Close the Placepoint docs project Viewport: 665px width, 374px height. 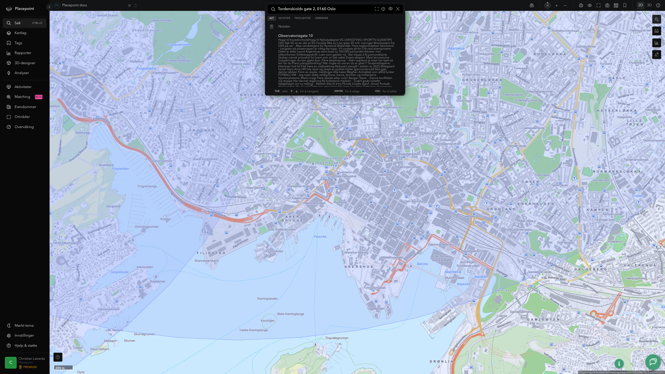[129, 5]
